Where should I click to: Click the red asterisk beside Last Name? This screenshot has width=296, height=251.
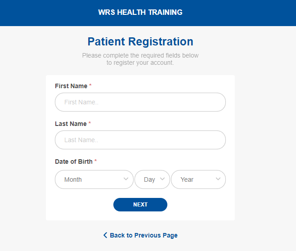click(x=90, y=123)
